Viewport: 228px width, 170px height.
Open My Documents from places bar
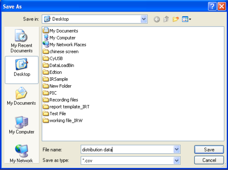coord(21,96)
